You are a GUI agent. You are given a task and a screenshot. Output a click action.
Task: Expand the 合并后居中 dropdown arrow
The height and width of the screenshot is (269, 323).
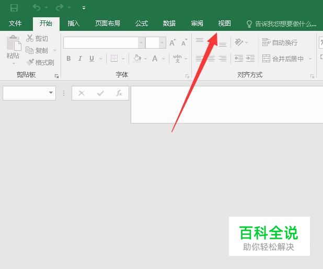[x=310, y=59]
